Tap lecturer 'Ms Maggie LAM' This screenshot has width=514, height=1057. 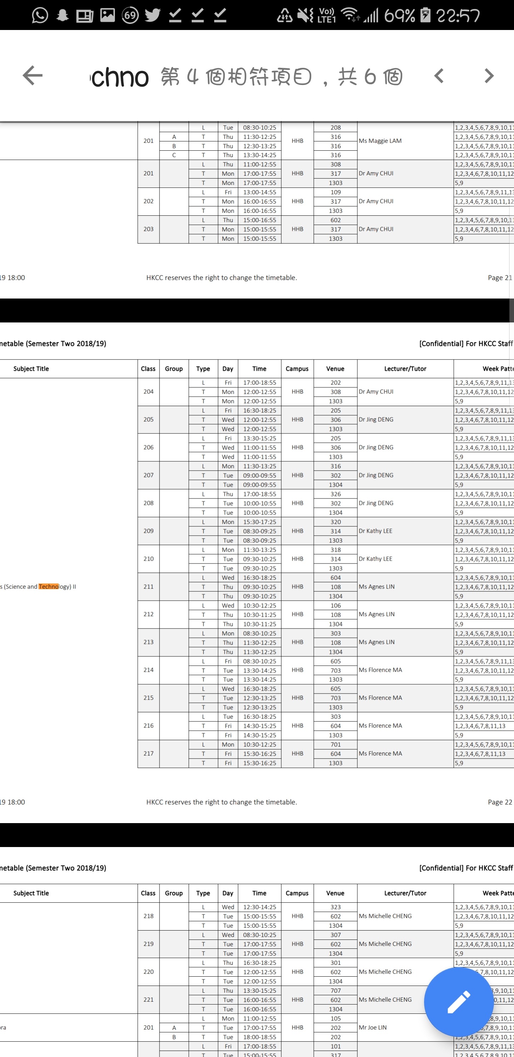pyautogui.click(x=380, y=141)
